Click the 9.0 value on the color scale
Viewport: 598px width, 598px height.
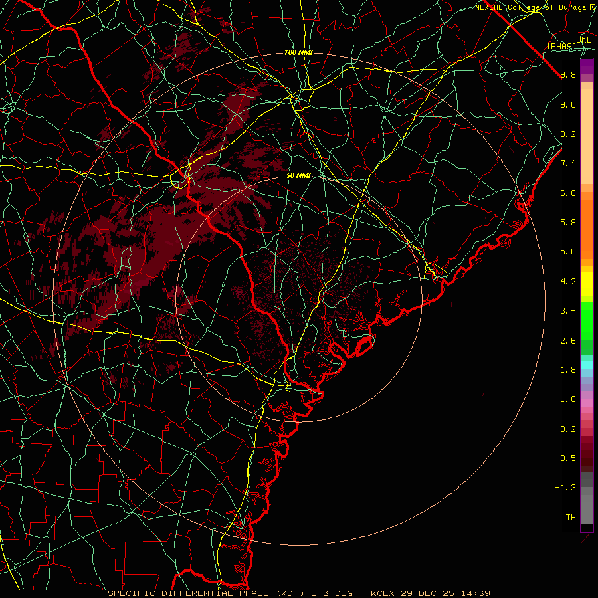(568, 104)
